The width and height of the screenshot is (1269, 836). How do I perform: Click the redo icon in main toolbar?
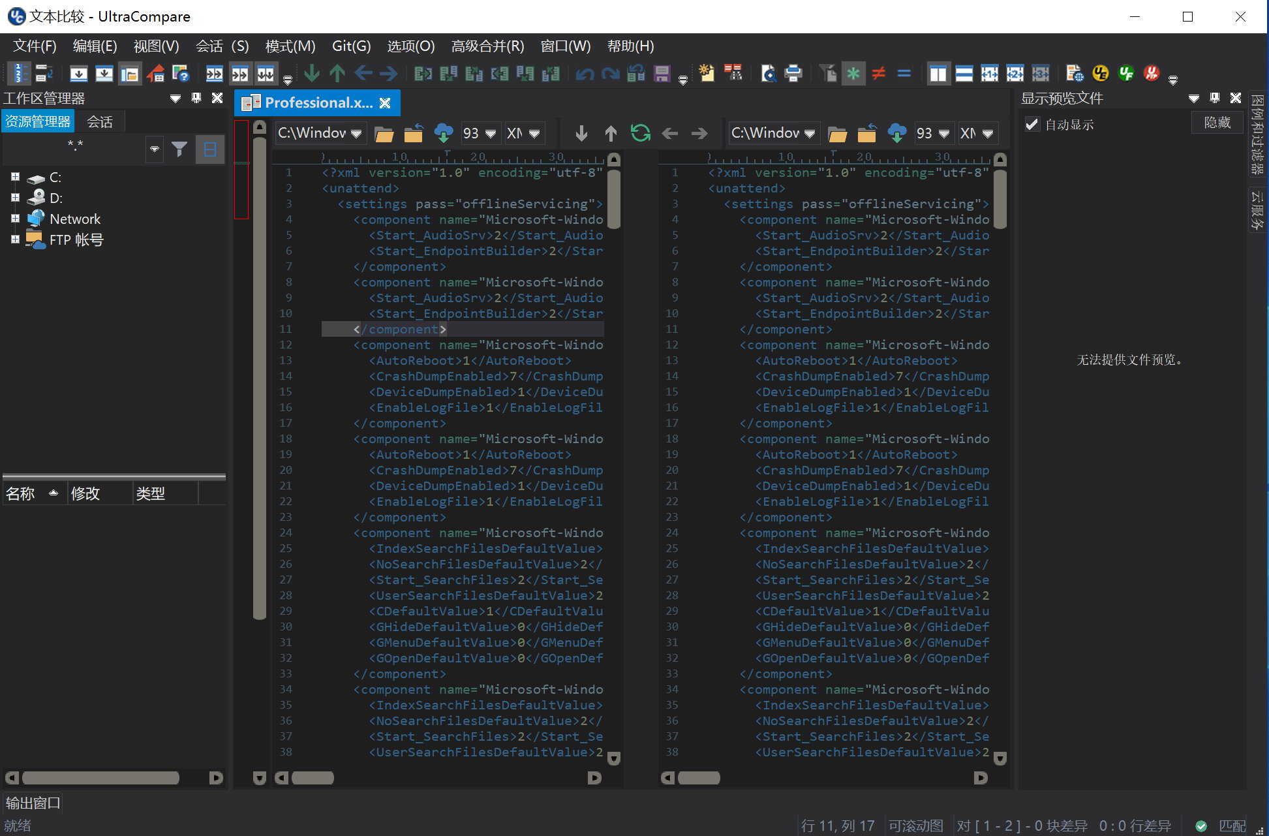(x=610, y=73)
